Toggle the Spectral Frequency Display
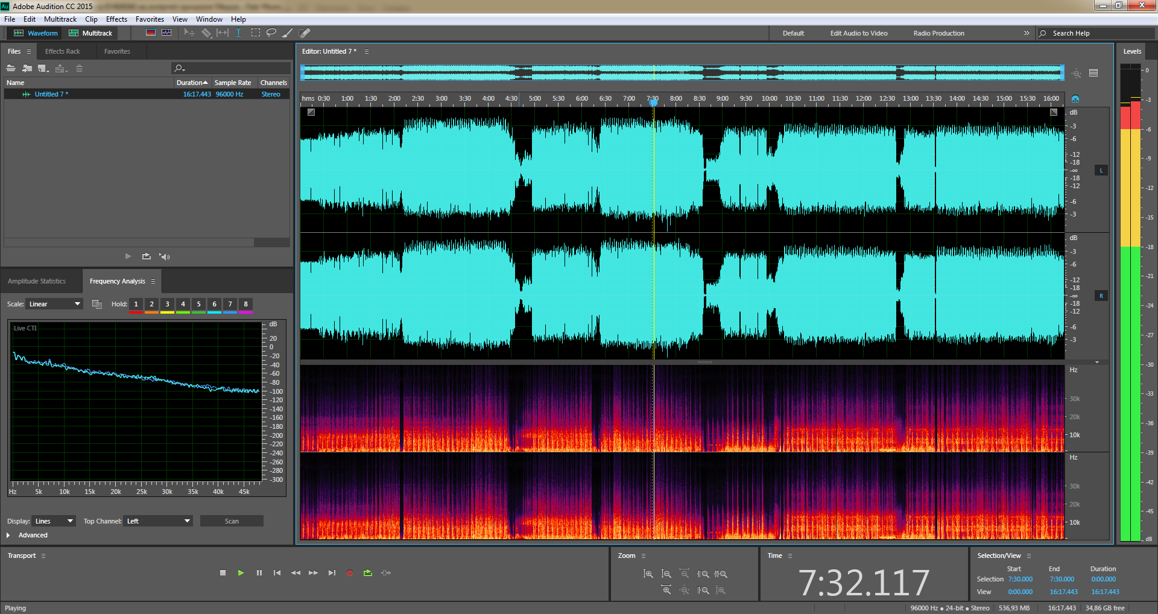Image resolution: width=1158 pixels, height=614 pixels. tap(151, 33)
